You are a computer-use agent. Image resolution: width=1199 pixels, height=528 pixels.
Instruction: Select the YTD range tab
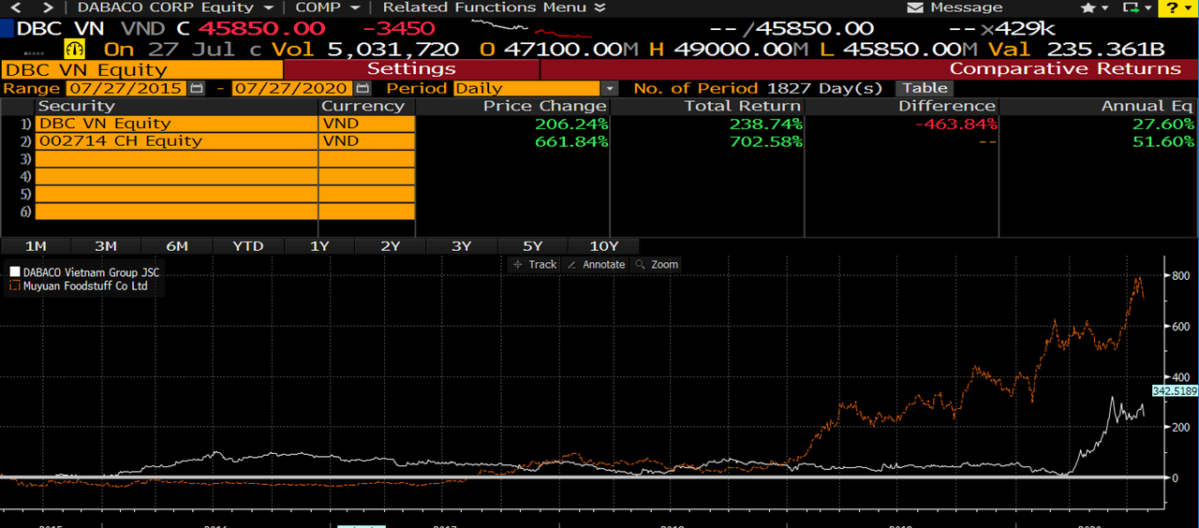[x=248, y=246]
